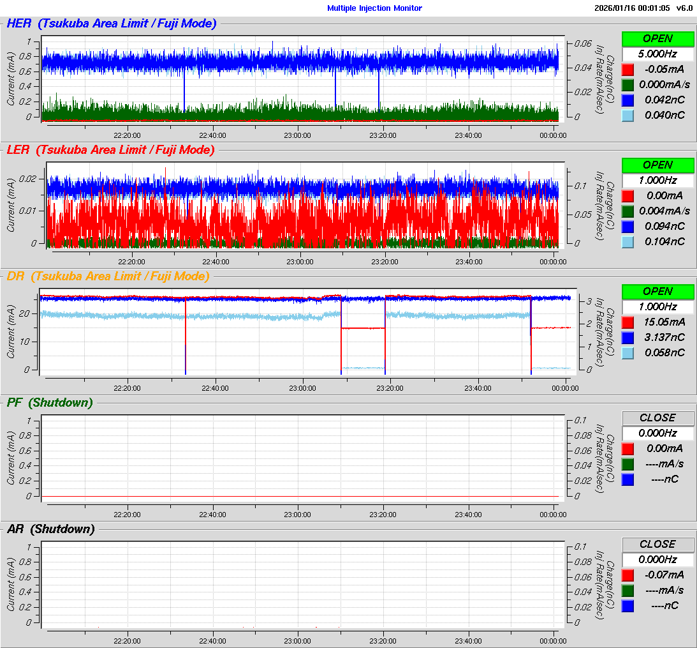Click the LER 0.094nC charge value
The height and width of the screenshot is (648, 697).
(664, 227)
